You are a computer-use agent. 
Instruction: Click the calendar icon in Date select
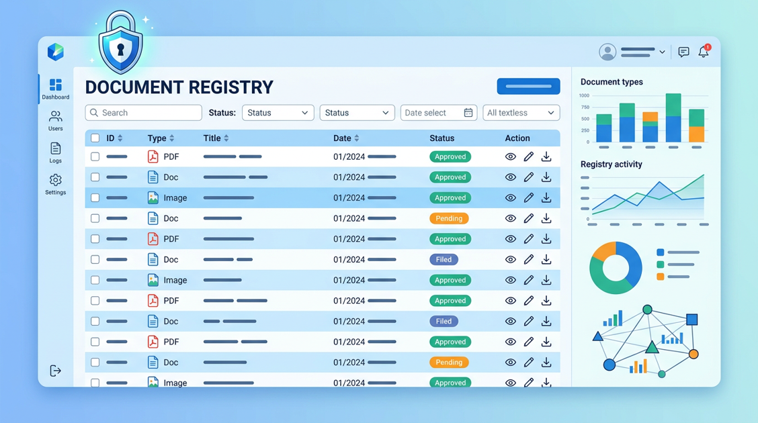[468, 113]
